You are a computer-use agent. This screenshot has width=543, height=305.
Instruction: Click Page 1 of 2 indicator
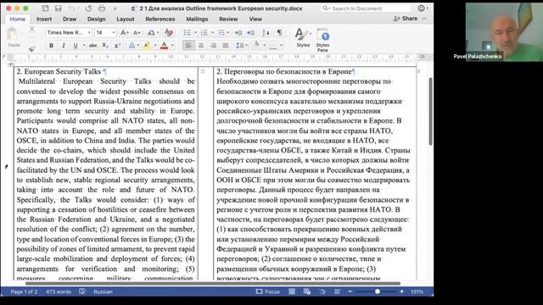point(24,291)
